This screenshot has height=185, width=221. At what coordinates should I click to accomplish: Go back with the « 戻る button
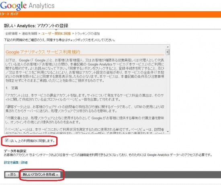(12, 175)
